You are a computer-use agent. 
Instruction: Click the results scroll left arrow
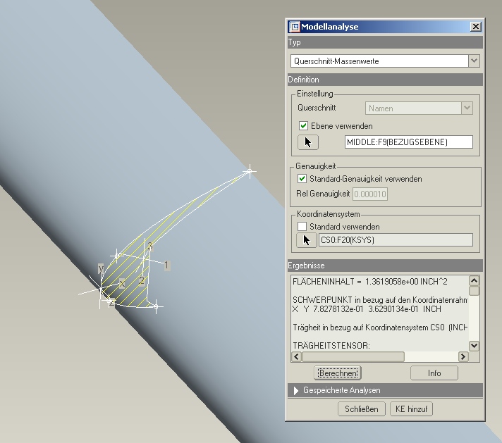296,356
